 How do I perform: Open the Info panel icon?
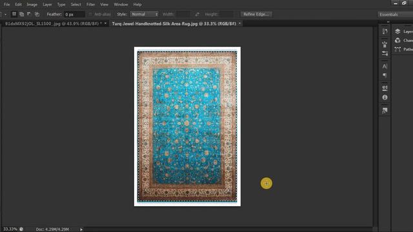coord(385,97)
